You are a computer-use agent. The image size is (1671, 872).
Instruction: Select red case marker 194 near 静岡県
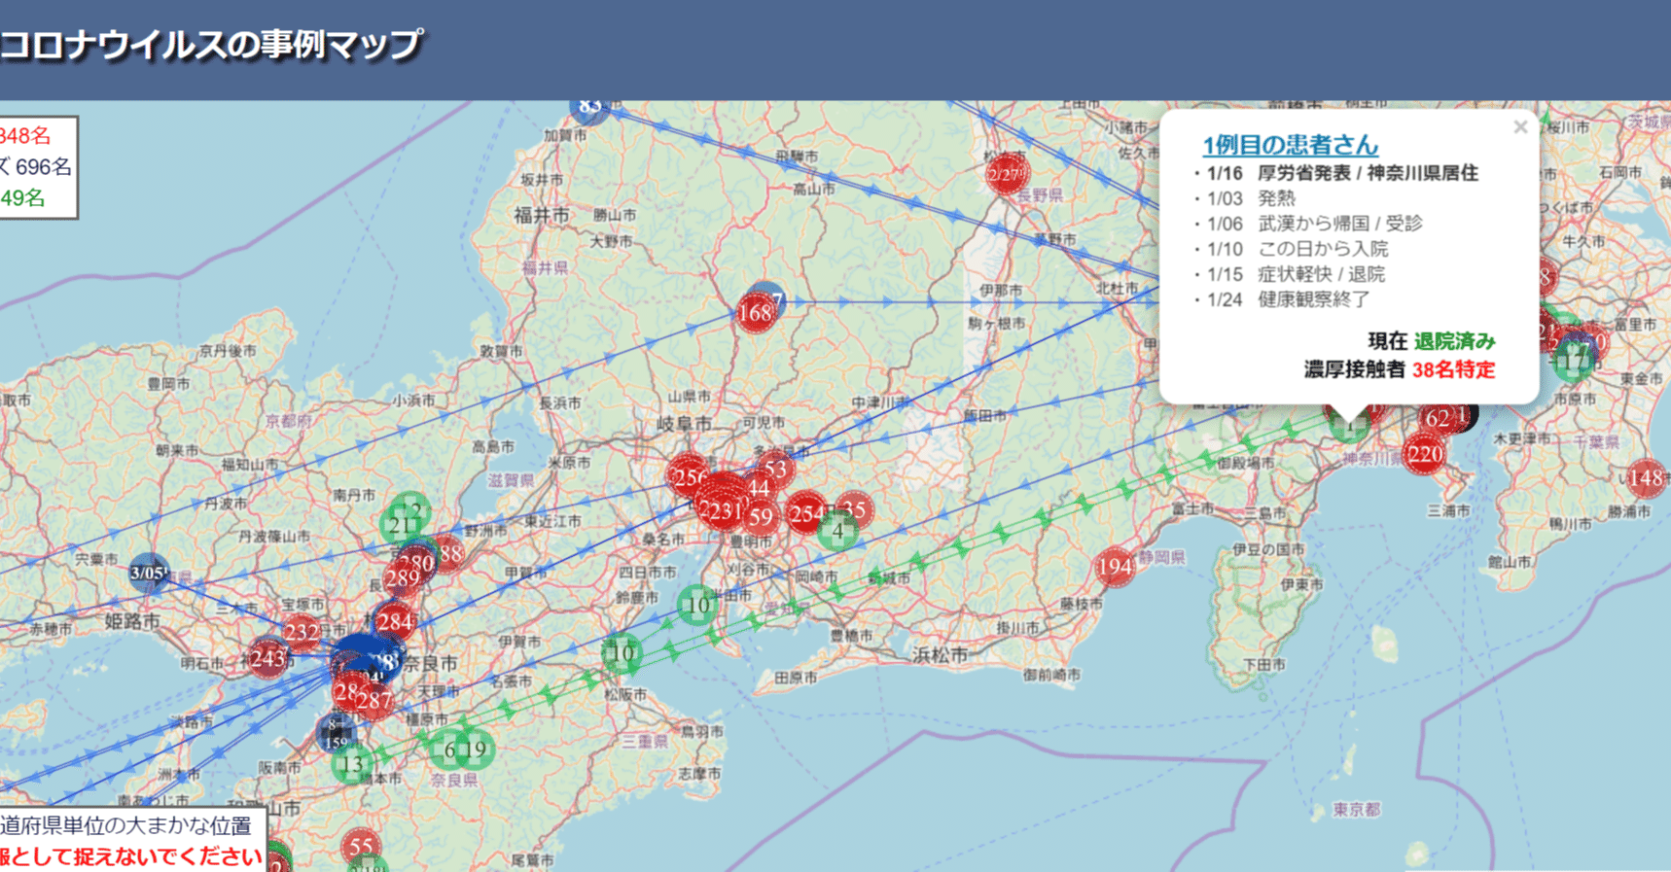click(1115, 566)
